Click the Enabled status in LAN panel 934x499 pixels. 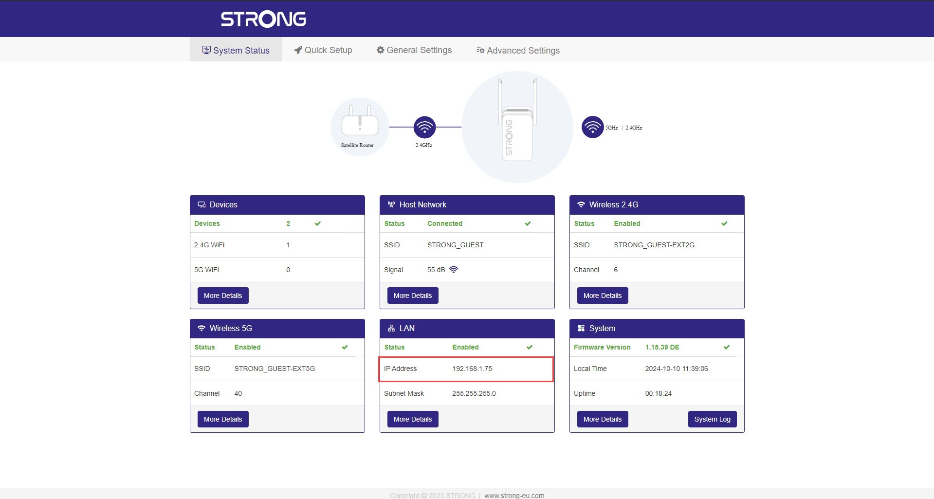pyautogui.click(x=465, y=347)
